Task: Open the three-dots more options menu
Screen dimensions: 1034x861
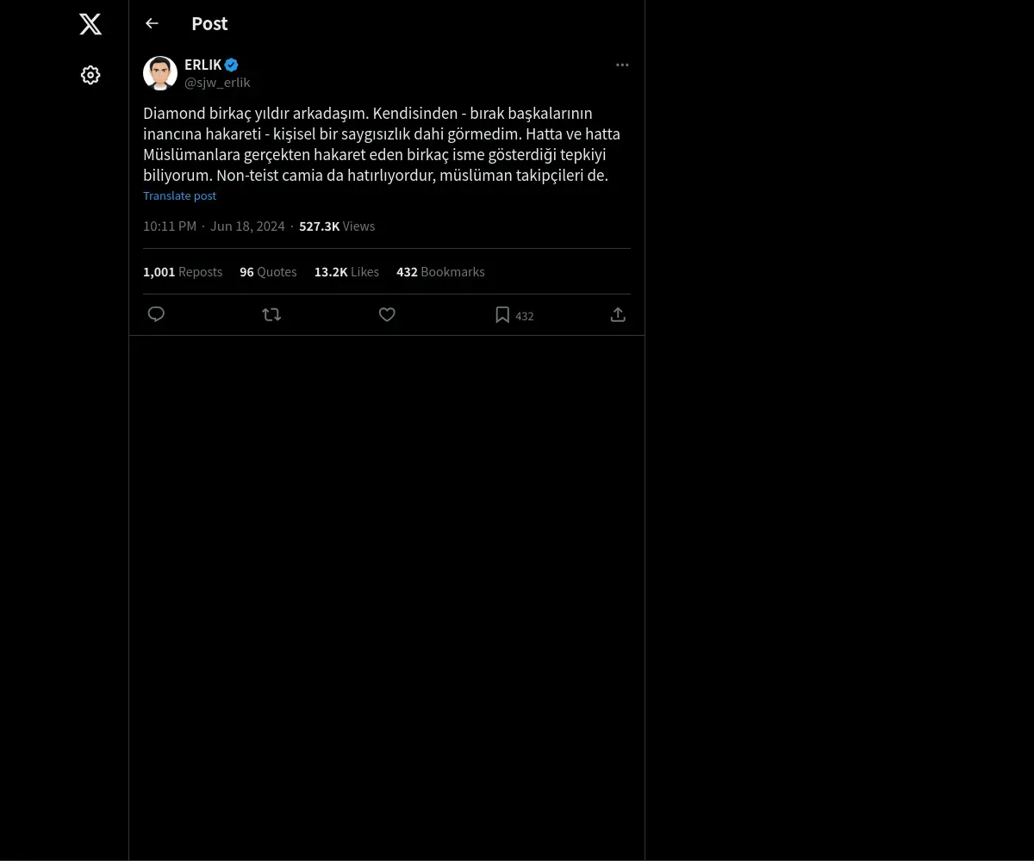Action: pos(622,65)
